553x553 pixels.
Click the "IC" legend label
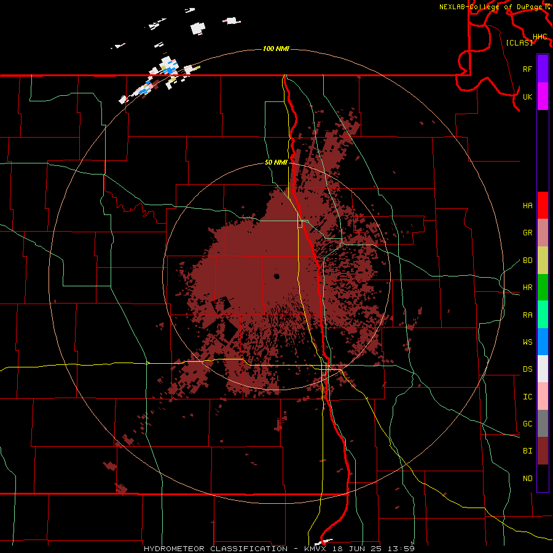[x=527, y=397]
